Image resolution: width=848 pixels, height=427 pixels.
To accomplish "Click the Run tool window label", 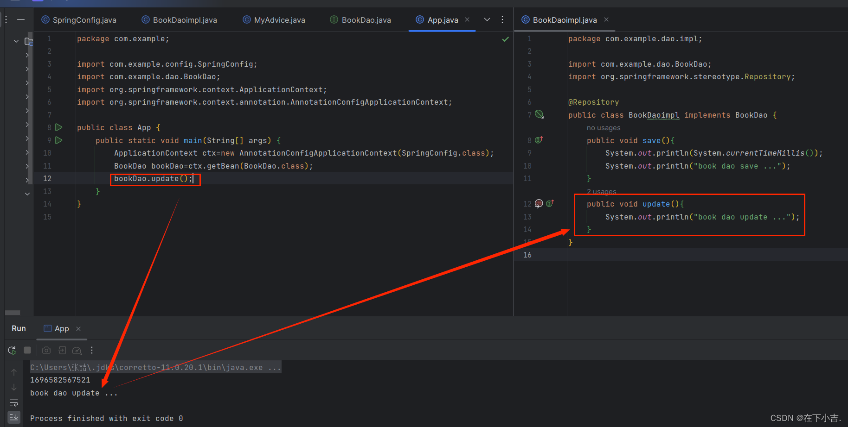I will 19,328.
